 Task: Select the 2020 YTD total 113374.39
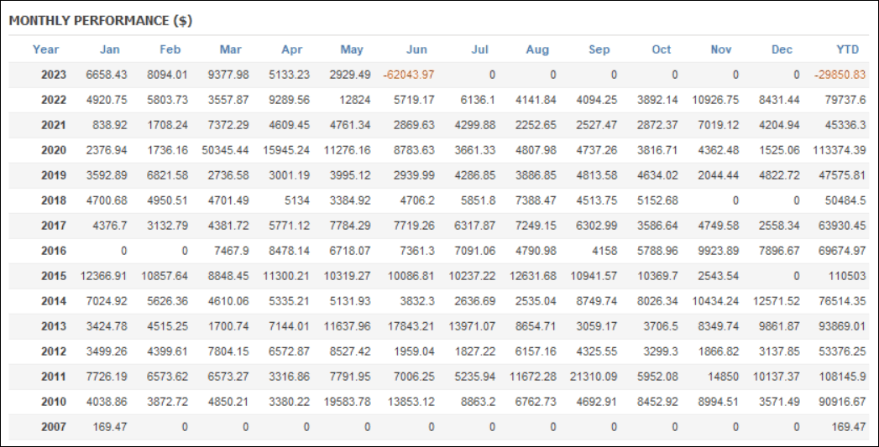[840, 150]
